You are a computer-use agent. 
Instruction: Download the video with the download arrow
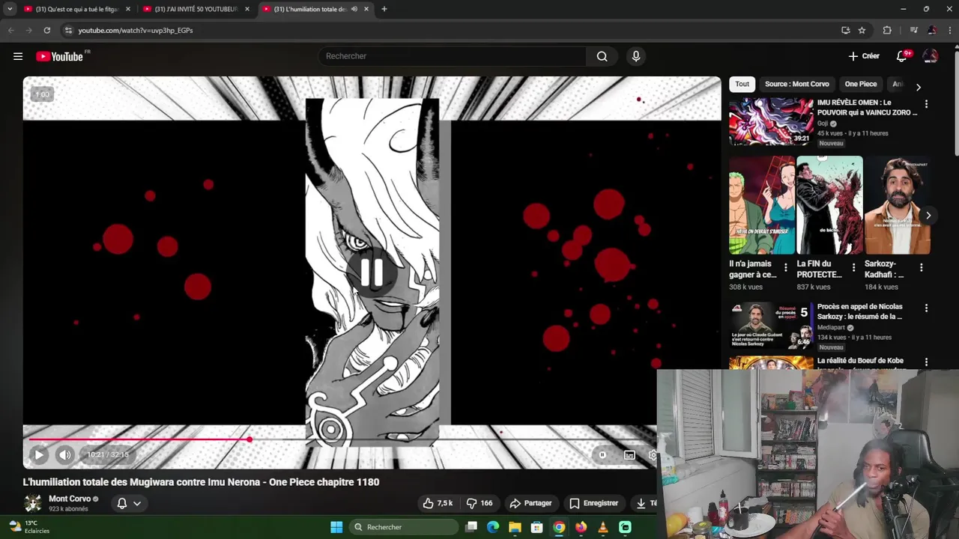pyautogui.click(x=644, y=503)
